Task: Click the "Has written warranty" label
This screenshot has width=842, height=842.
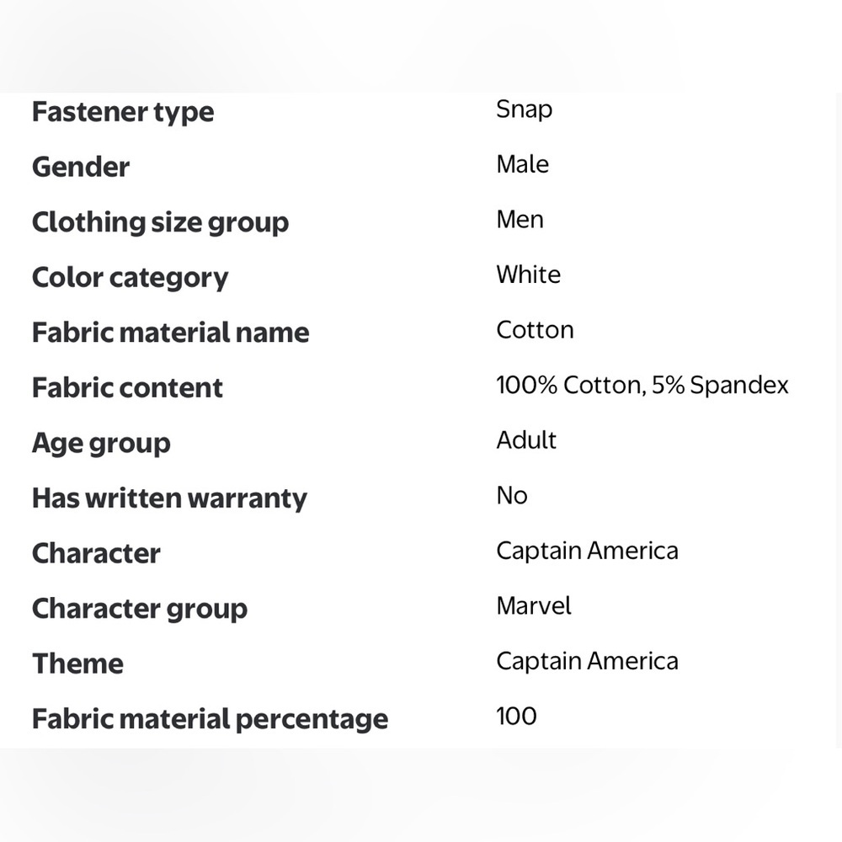Action: point(169,498)
